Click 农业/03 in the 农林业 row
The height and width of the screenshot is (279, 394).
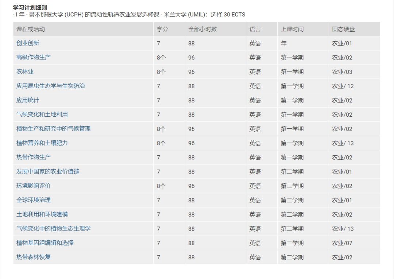(x=342, y=72)
